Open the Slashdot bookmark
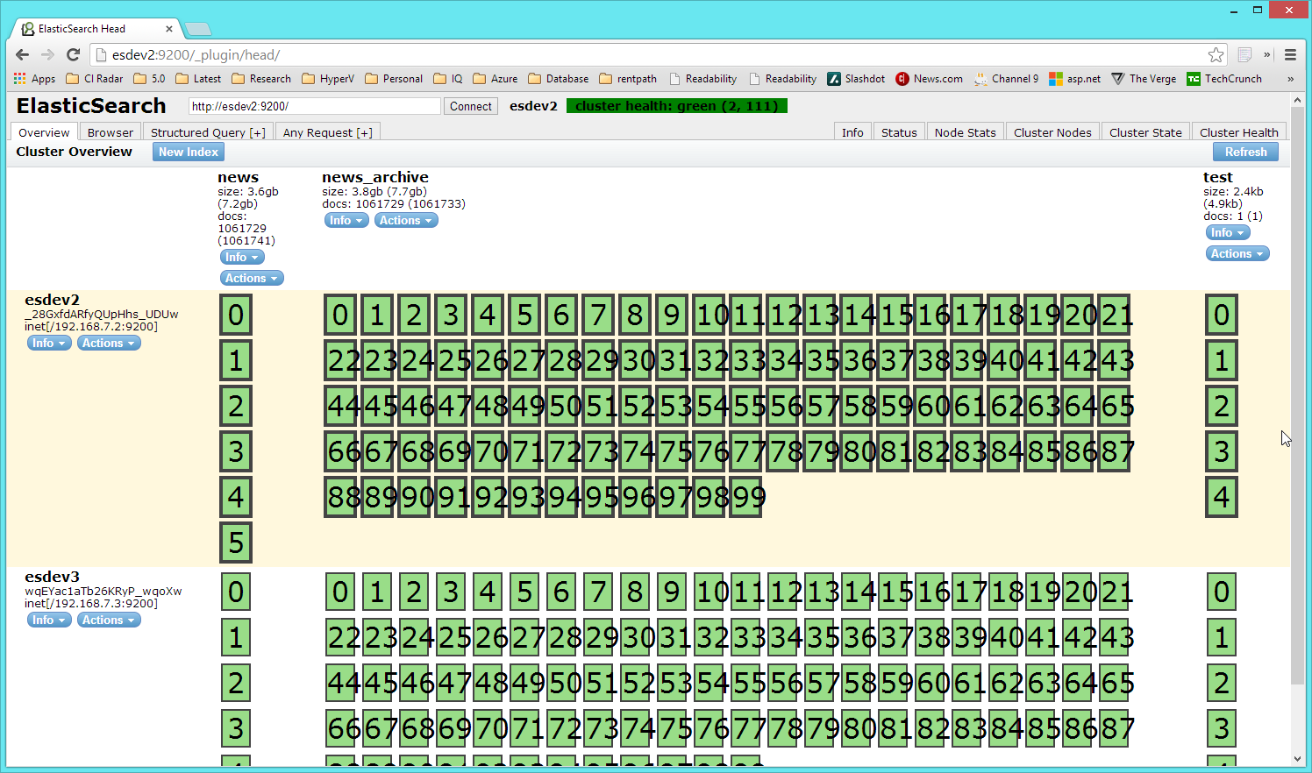 pyautogui.click(x=856, y=79)
